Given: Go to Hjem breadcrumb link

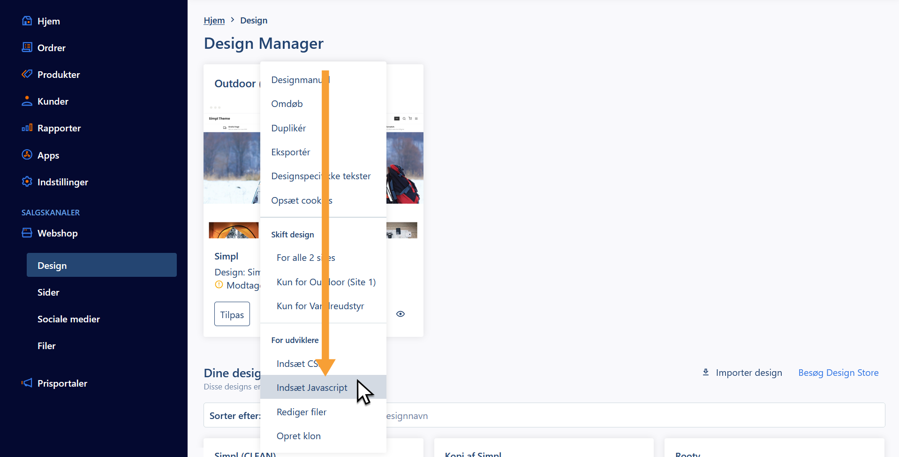Looking at the screenshot, I should [x=214, y=20].
